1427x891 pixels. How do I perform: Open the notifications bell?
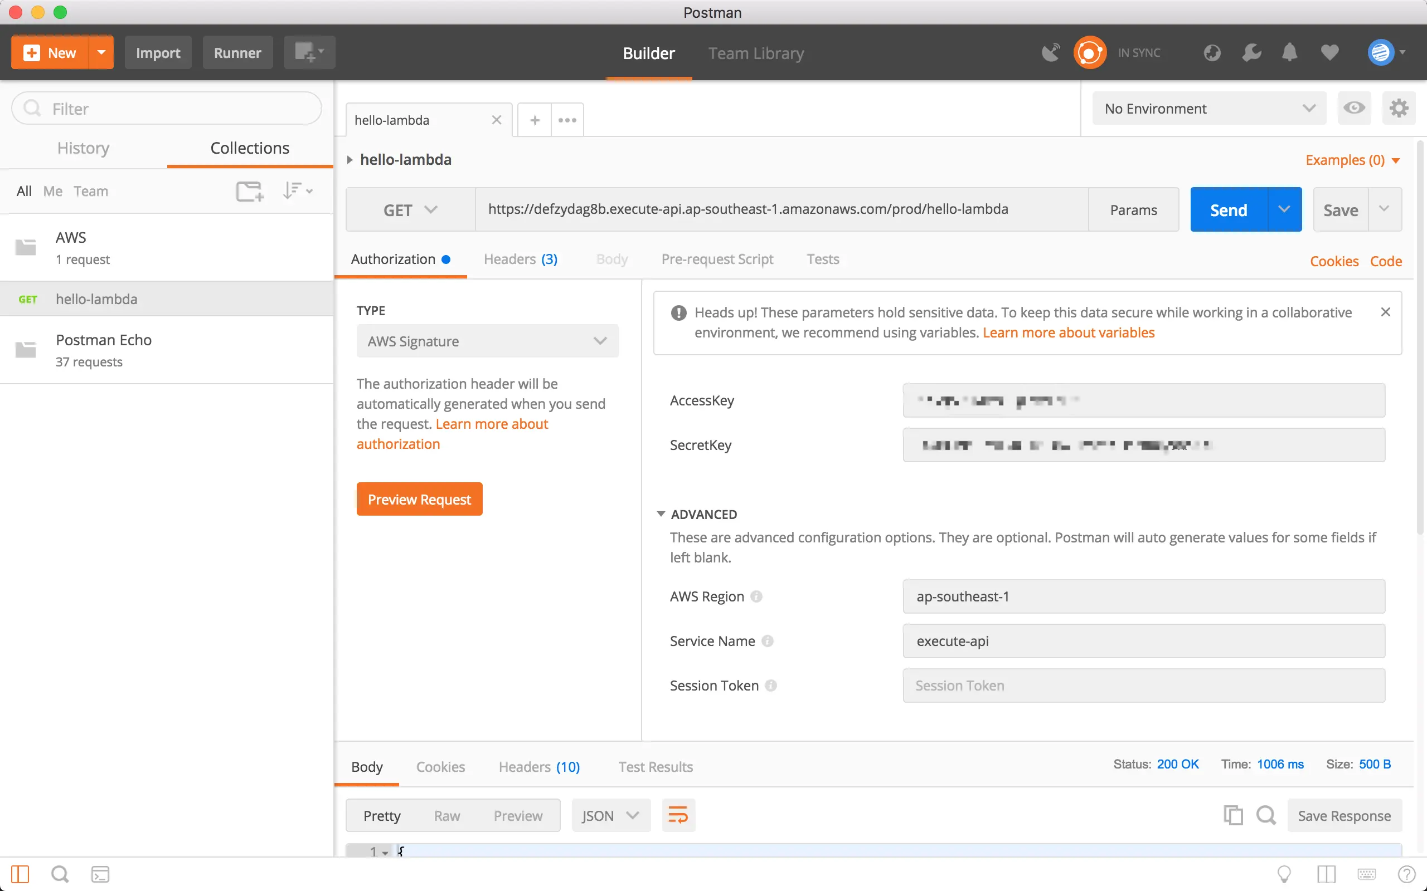coord(1290,53)
